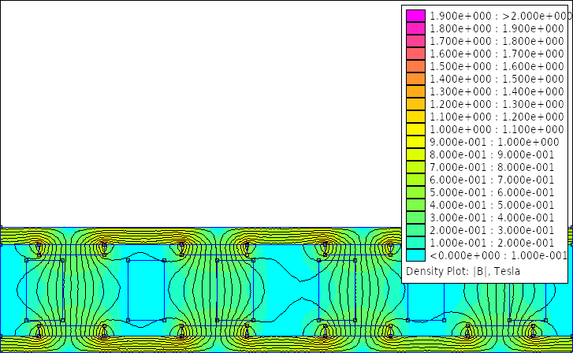This screenshot has width=573, height=353.
Task: Click the magenta swatch for >2.000e+000
Action: (x=415, y=16)
